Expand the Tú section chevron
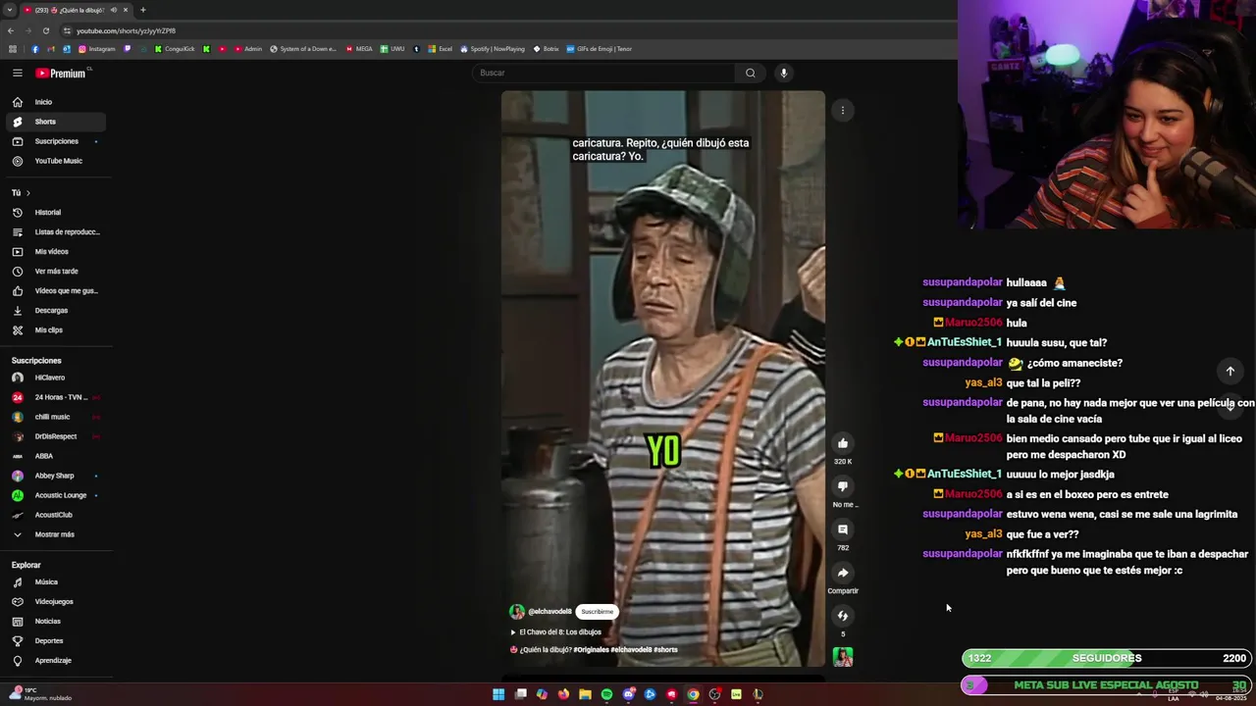 tap(28, 193)
